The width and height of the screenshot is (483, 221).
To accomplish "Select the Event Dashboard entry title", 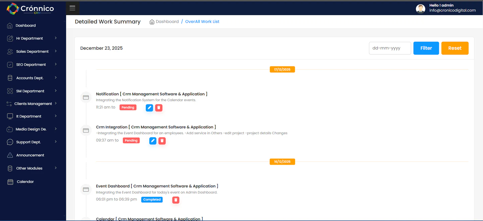I will point(157,186).
